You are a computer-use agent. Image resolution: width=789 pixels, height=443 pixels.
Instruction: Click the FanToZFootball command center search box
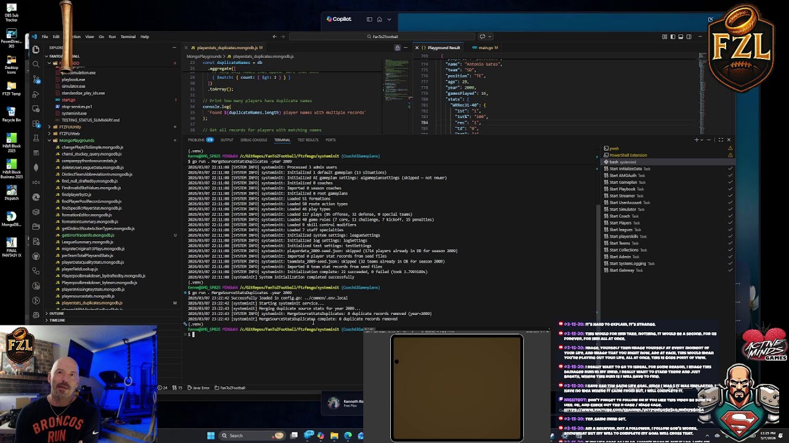click(x=382, y=37)
